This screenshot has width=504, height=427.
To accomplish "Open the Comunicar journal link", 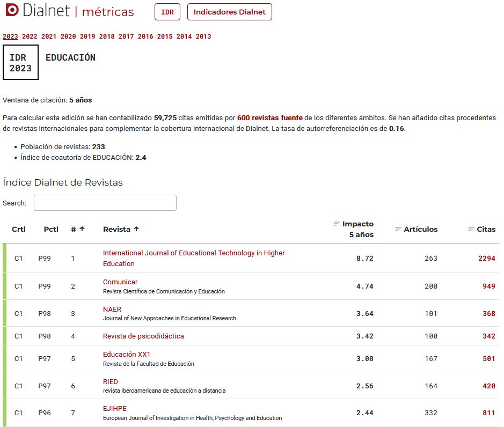I will click(120, 282).
